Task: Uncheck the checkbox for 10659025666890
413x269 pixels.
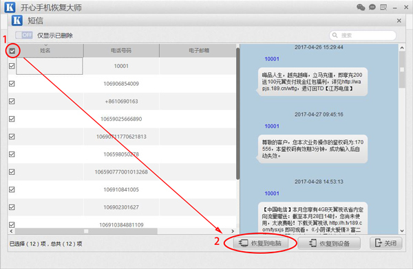Action: pyautogui.click(x=12, y=119)
